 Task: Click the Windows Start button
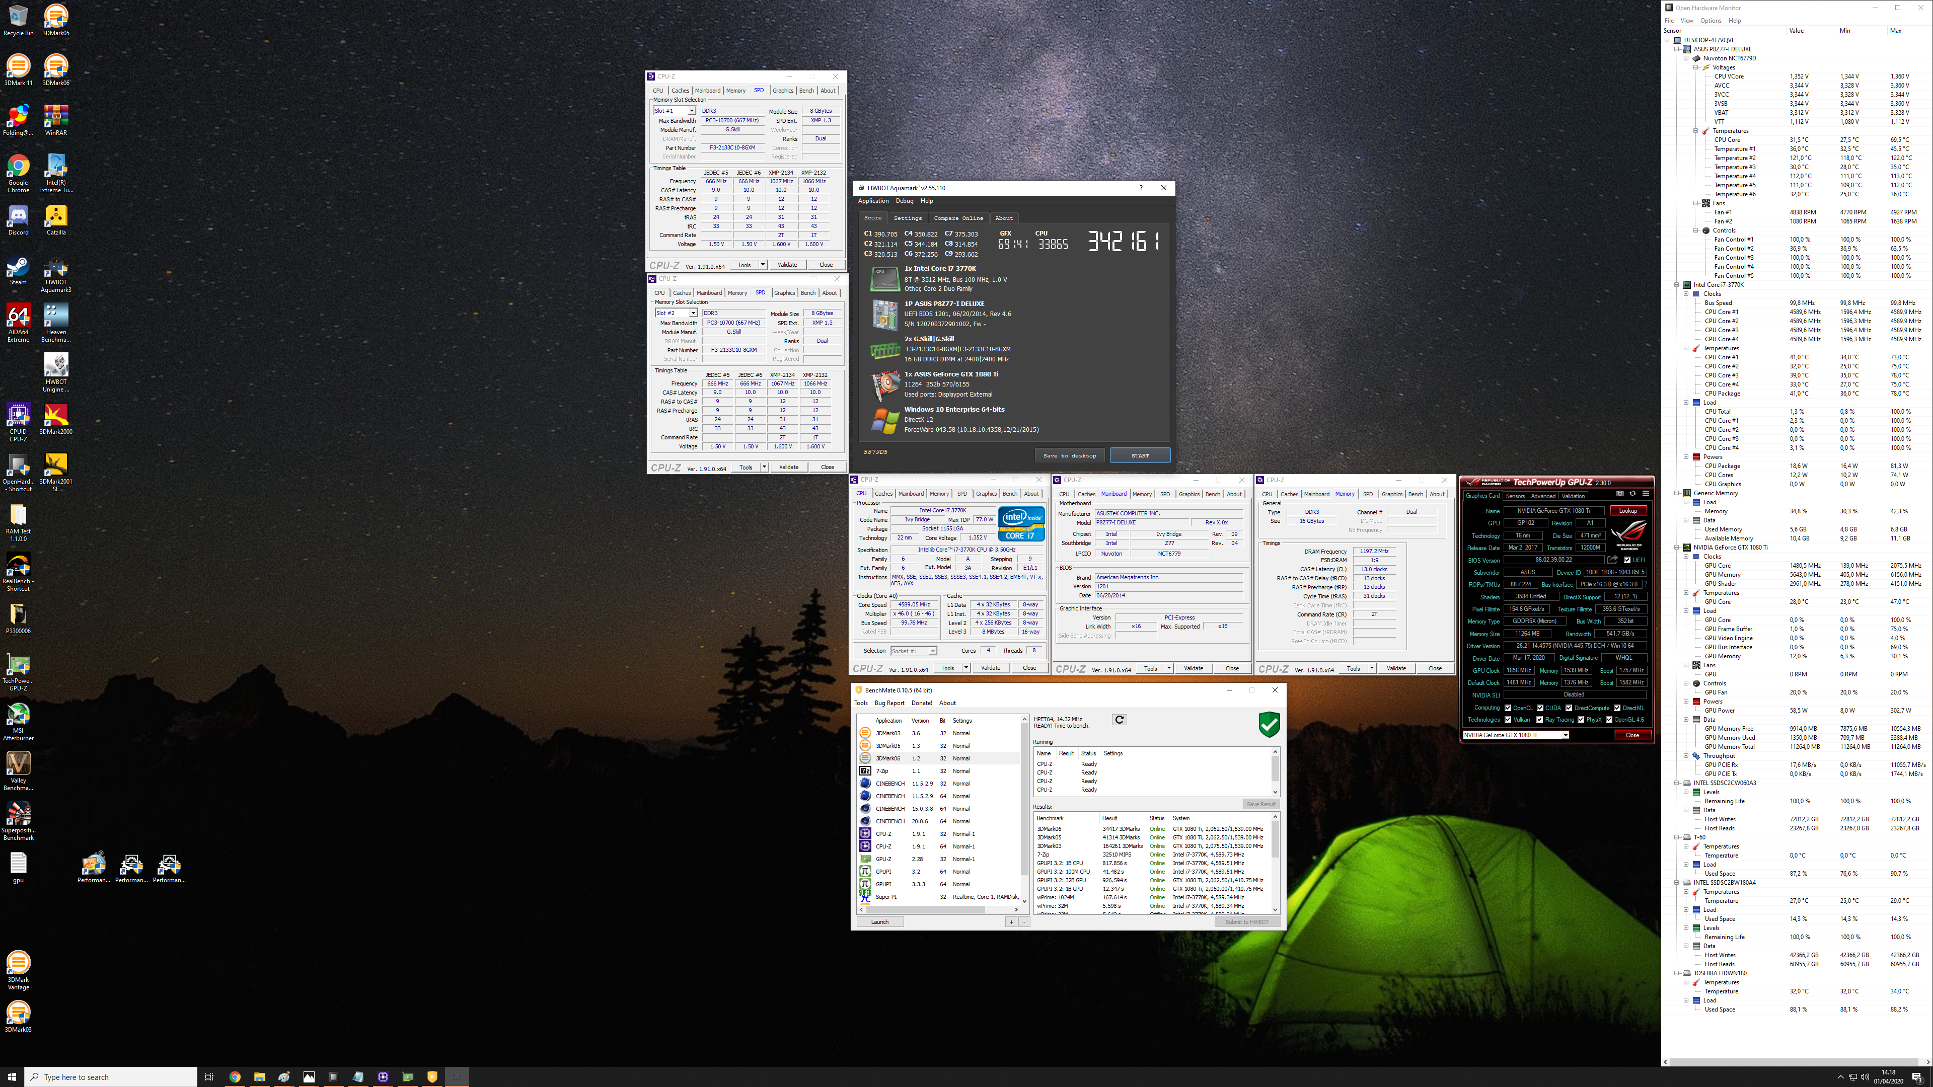coord(12,1076)
